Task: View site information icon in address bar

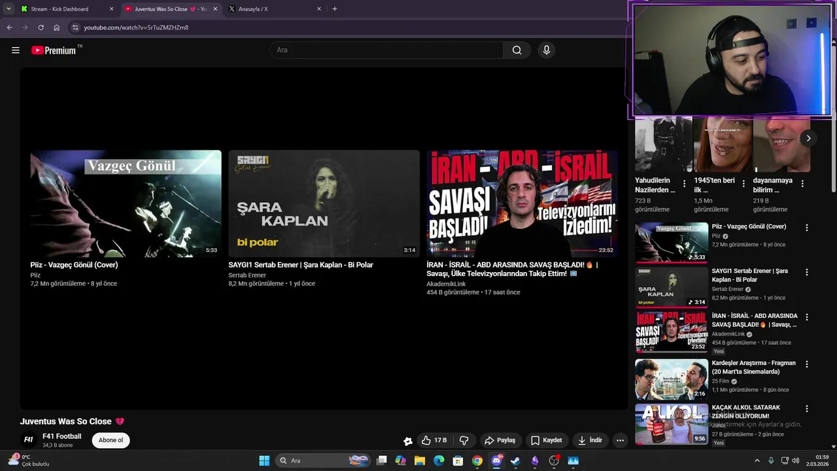Action: coord(75,27)
